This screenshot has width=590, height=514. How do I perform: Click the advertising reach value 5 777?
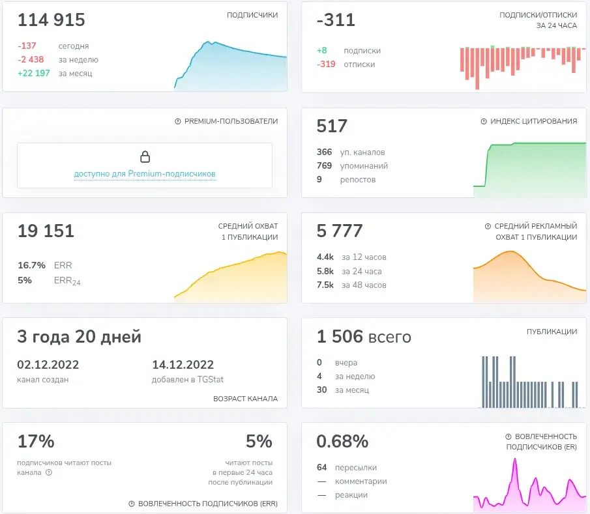[340, 231]
